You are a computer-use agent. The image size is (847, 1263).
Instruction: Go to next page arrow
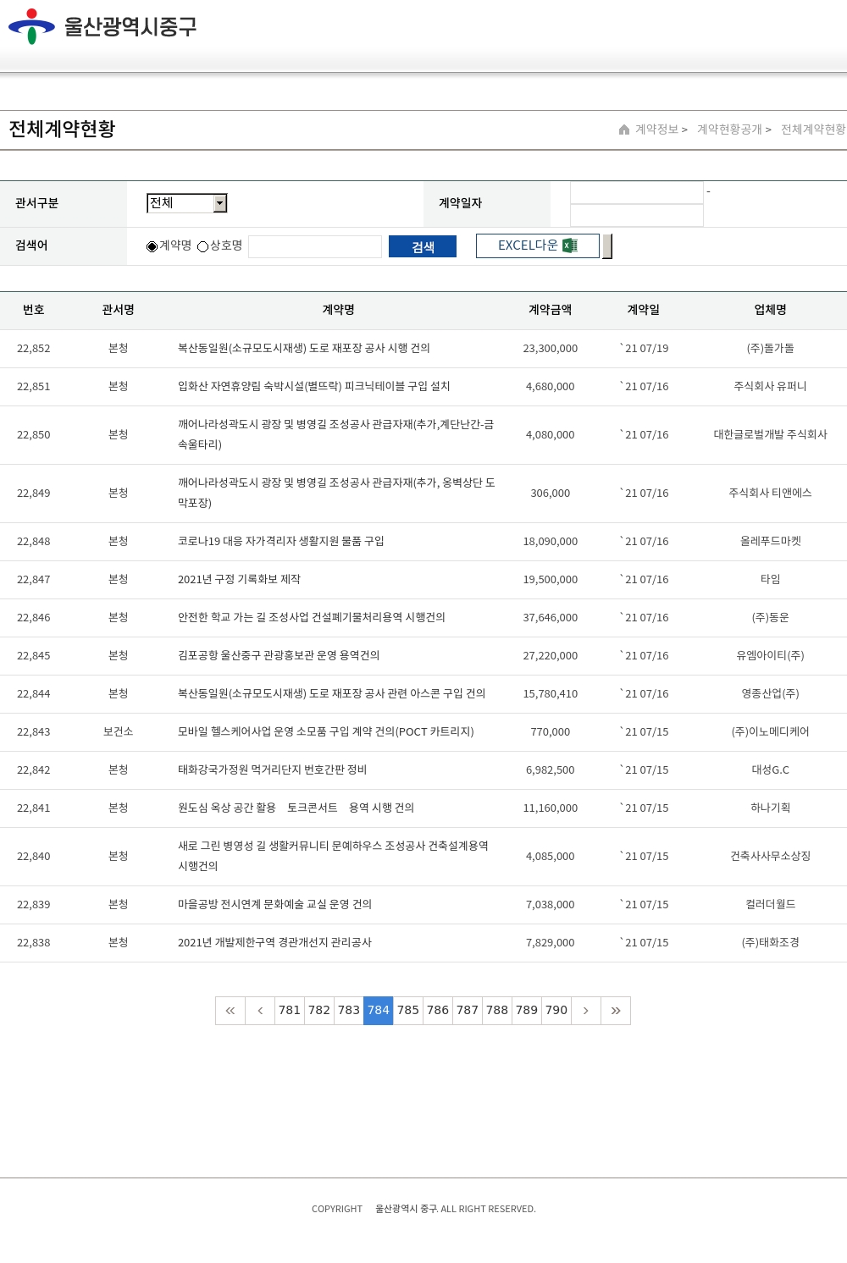[586, 1011]
